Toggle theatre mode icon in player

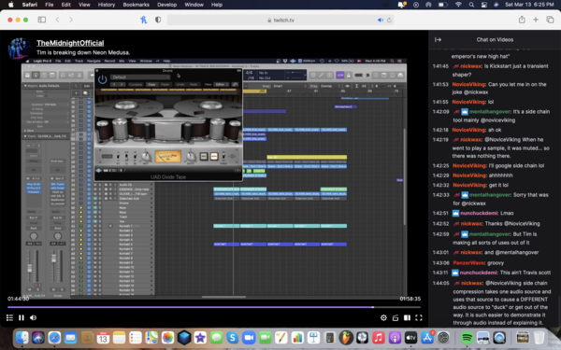[x=407, y=317]
